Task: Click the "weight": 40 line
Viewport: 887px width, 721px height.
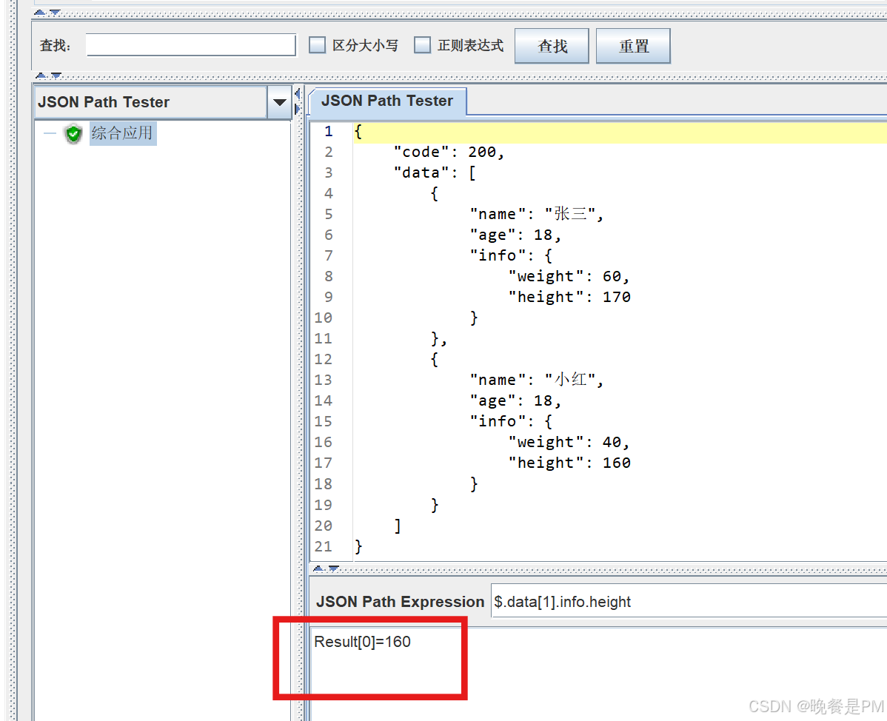Action: point(569,442)
